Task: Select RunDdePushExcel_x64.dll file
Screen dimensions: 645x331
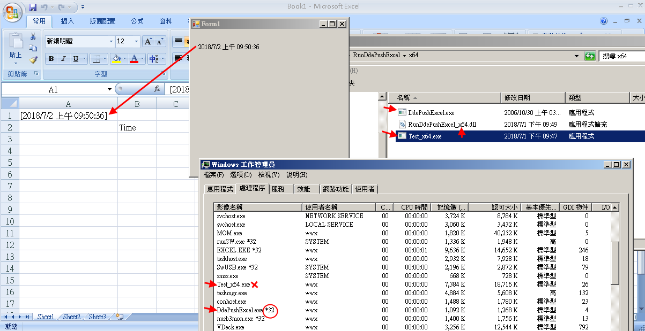Action: click(x=442, y=124)
